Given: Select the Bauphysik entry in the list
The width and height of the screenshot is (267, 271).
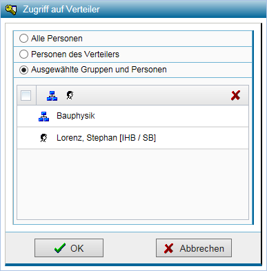Looking at the screenshot, I should pyautogui.click(x=132, y=116).
